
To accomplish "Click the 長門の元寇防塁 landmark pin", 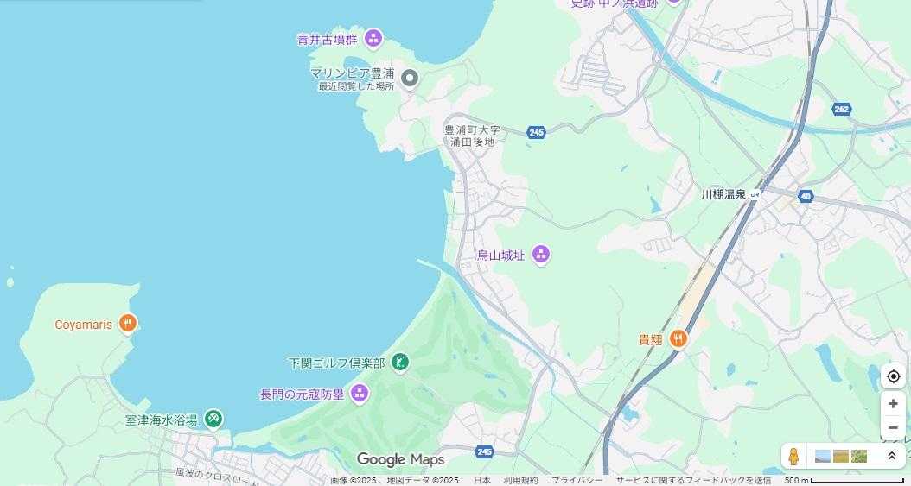I will coord(360,394).
